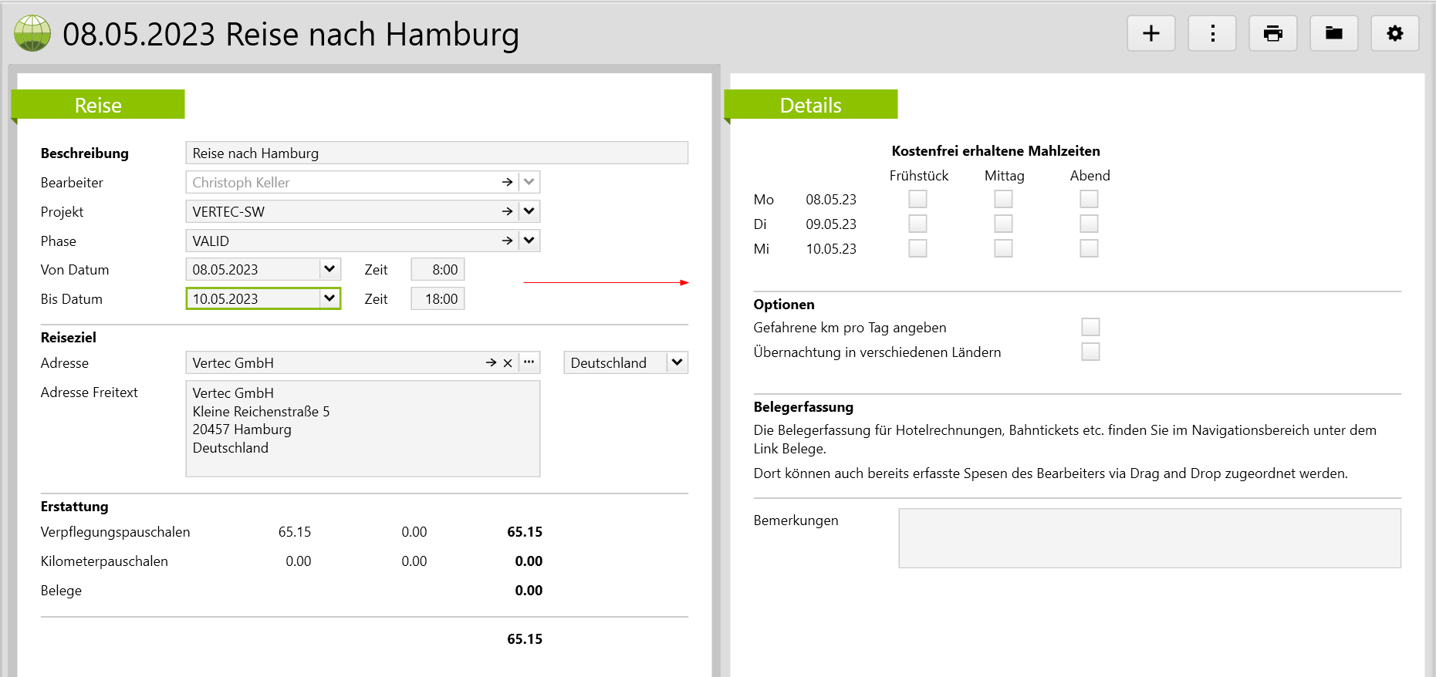
Task: Open the Bis Datum date picker dropdown
Action: [x=329, y=298]
